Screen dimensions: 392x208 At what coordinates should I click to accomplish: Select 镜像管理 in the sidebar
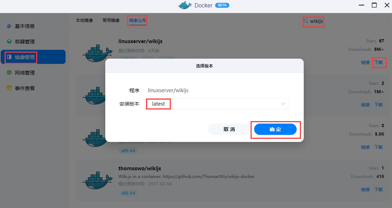[x=33, y=57]
